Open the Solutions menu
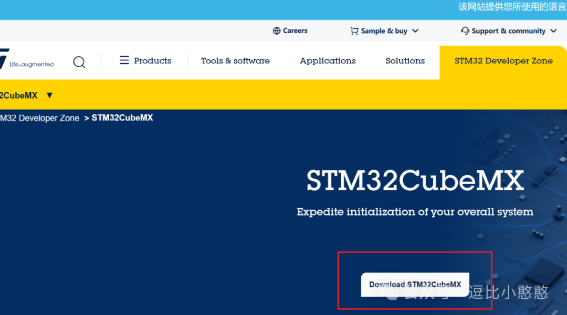 coord(405,61)
